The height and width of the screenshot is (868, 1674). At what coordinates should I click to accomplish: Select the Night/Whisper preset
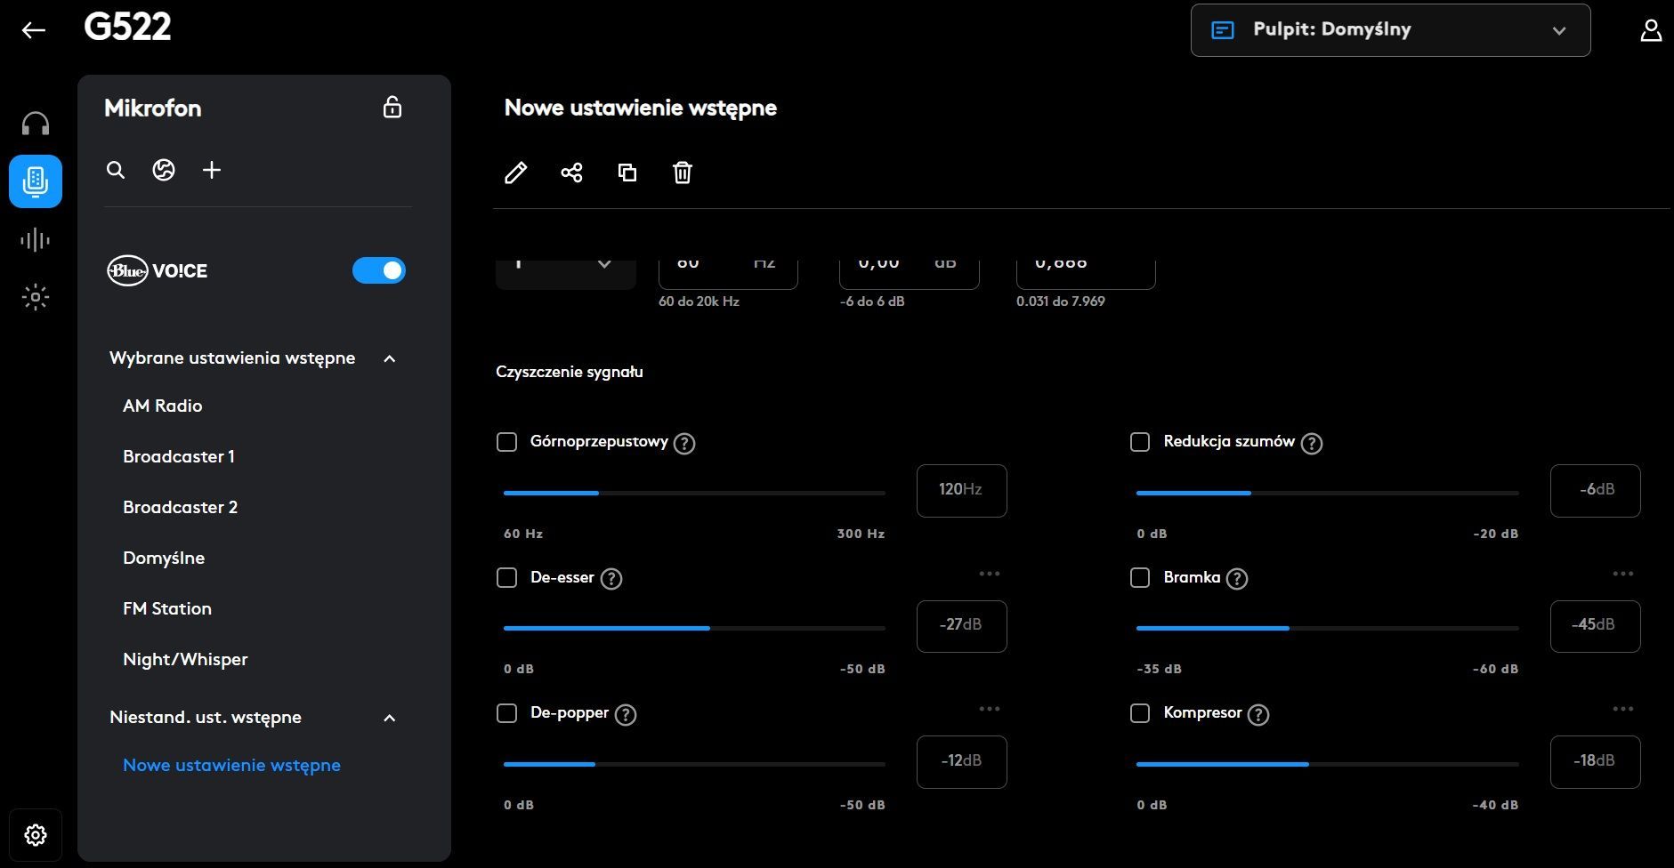point(185,659)
